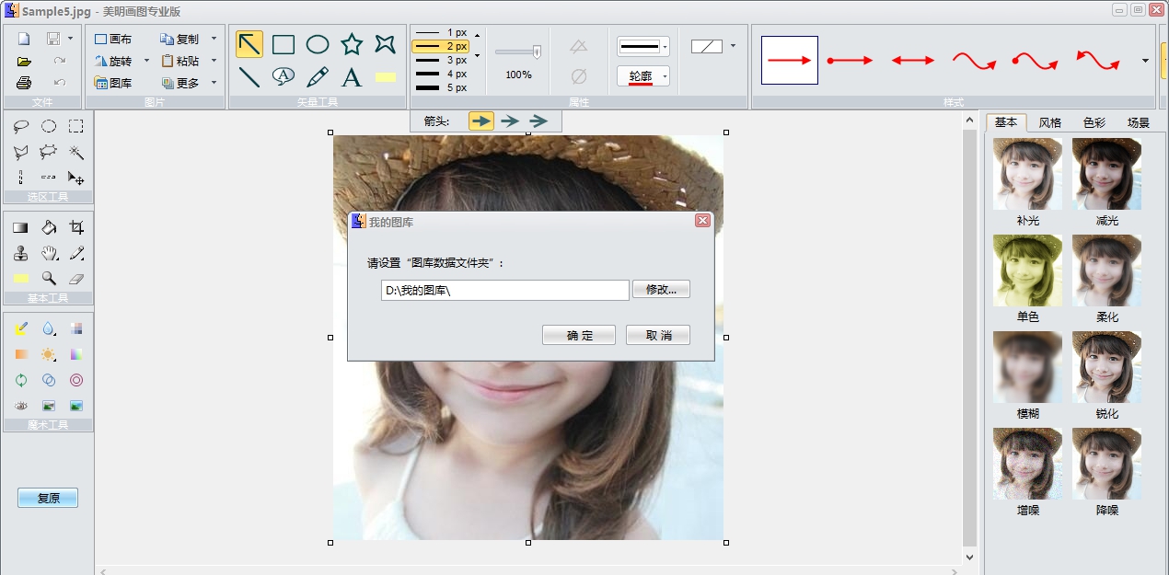Apply the 模糊 blur effect thumbnail
Viewport: 1169px width, 575px height.
1026,367
